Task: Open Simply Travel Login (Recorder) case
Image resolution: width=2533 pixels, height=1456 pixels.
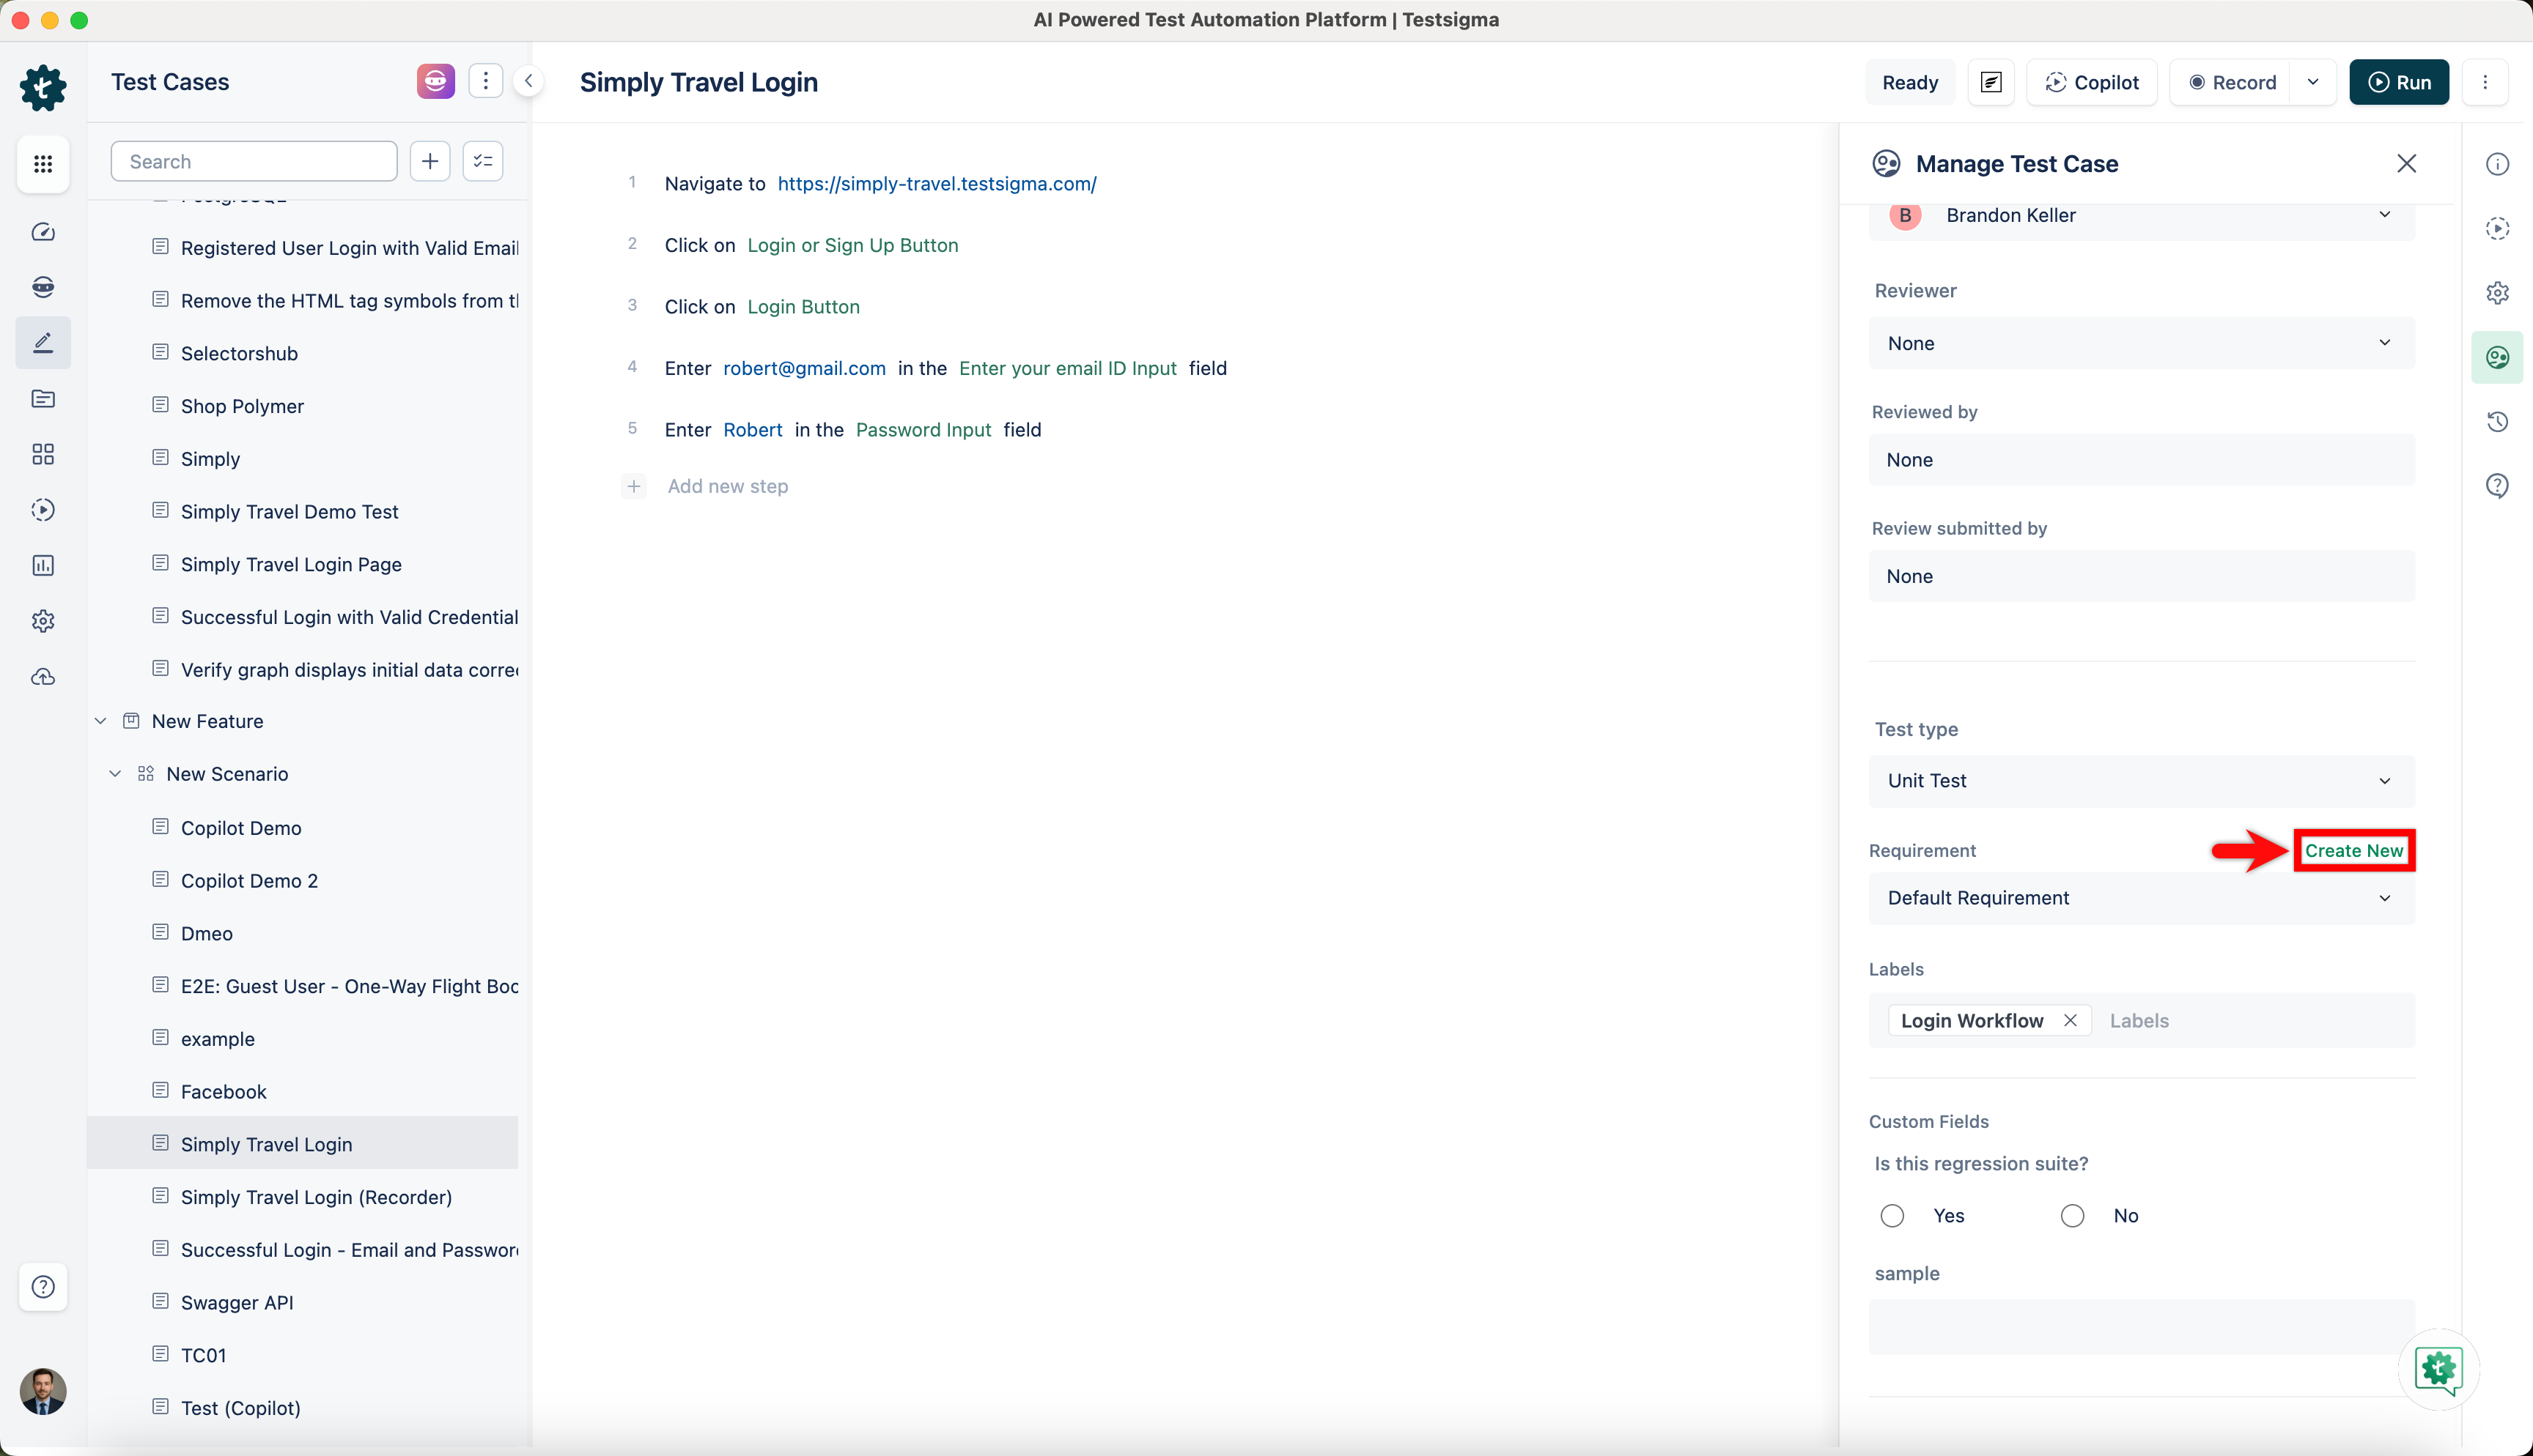Action: (316, 1197)
